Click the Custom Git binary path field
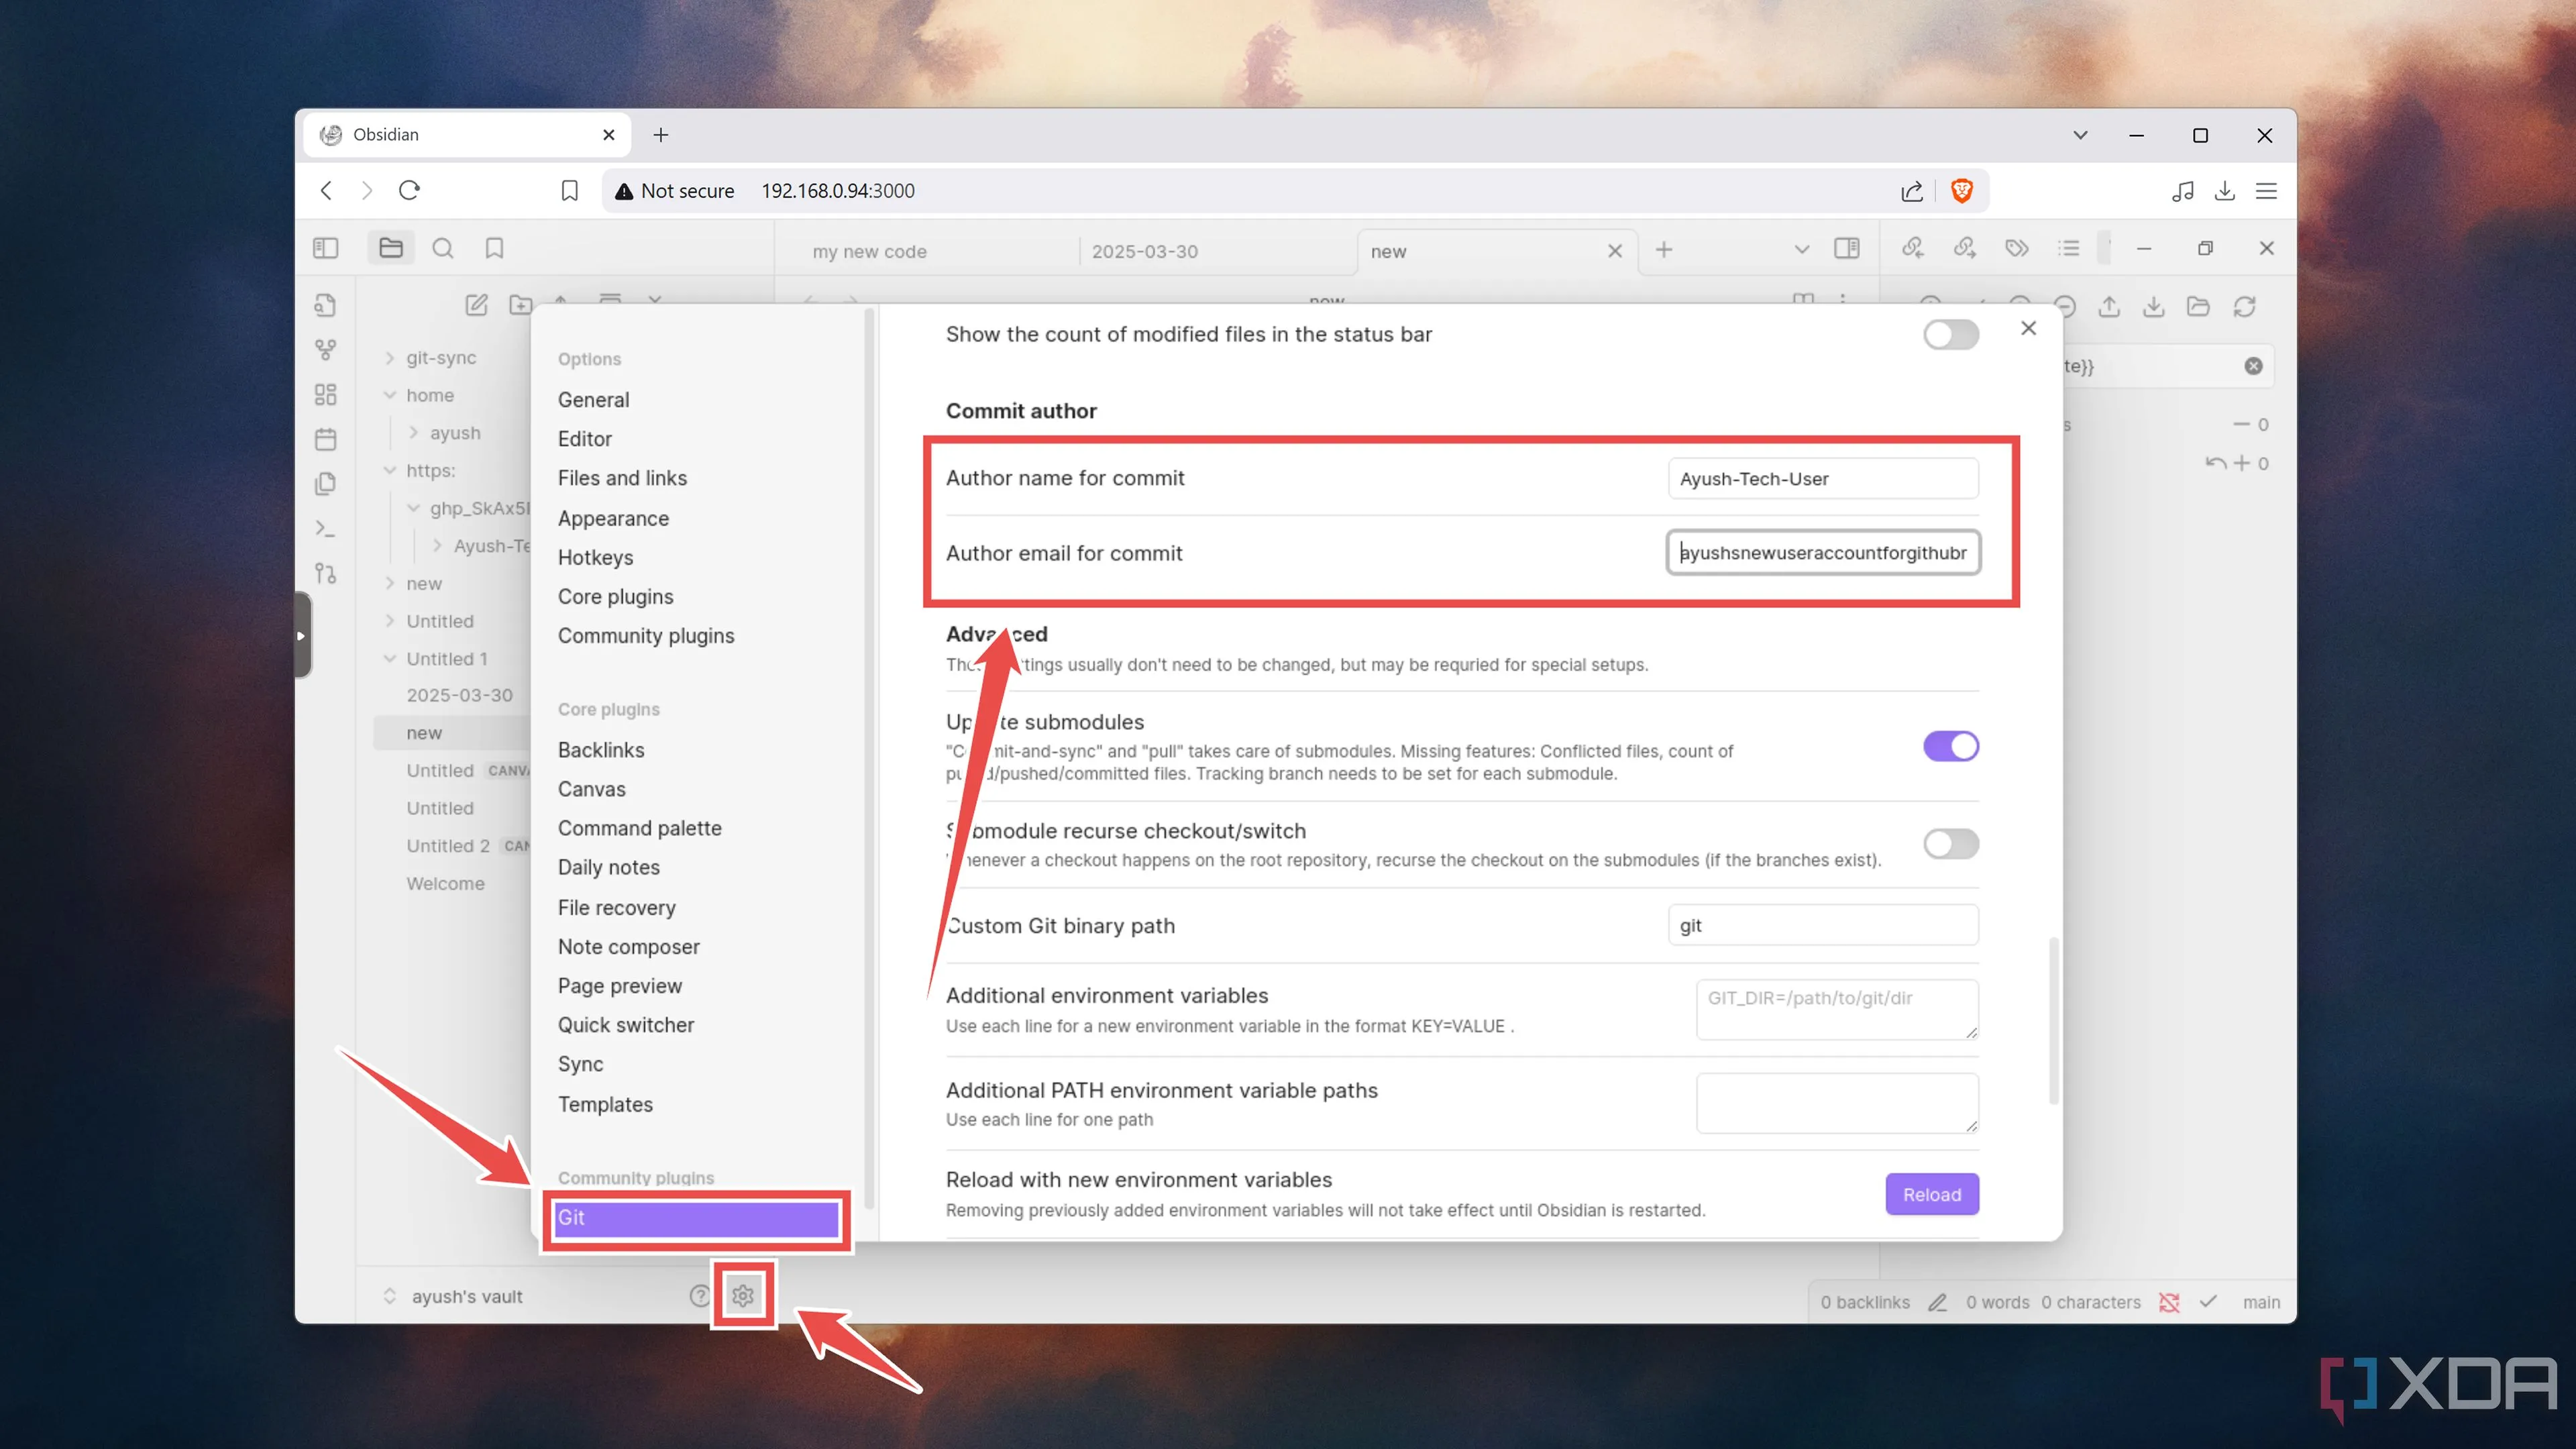 (1823, 925)
